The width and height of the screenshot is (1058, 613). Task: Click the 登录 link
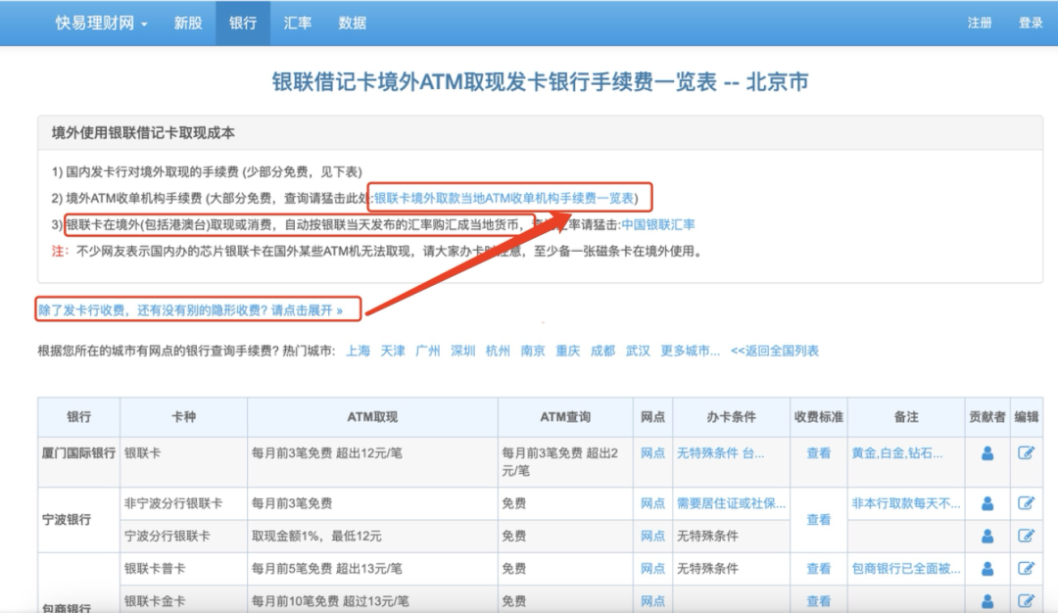click(x=1031, y=23)
